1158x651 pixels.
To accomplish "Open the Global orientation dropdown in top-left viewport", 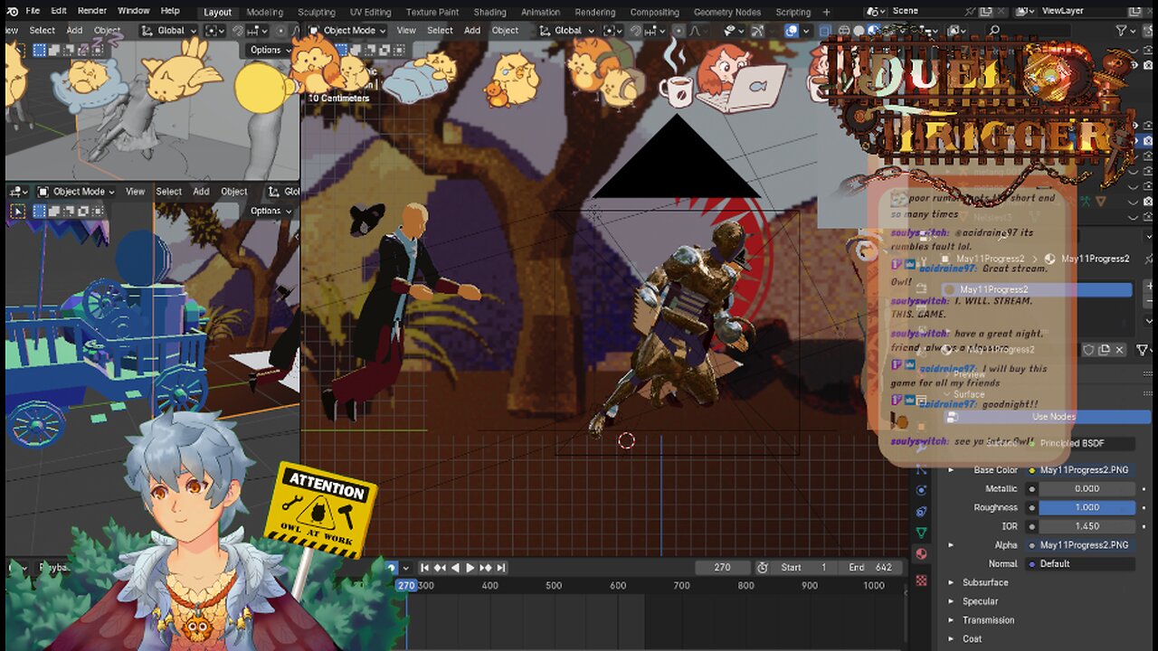I will (x=170, y=30).
